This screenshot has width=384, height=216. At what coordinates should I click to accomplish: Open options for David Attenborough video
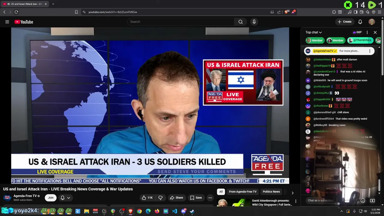(295, 201)
